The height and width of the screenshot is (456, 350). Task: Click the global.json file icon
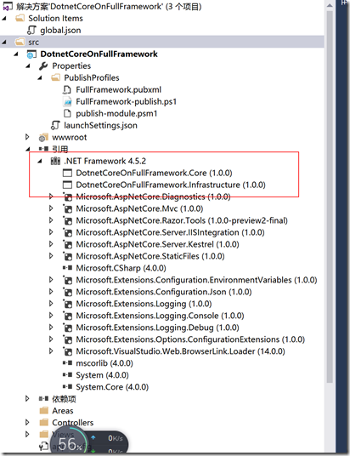click(31, 31)
